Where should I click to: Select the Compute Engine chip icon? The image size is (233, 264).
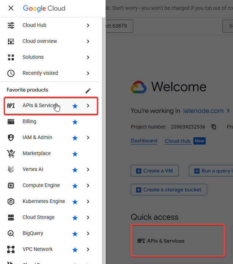[11, 186]
